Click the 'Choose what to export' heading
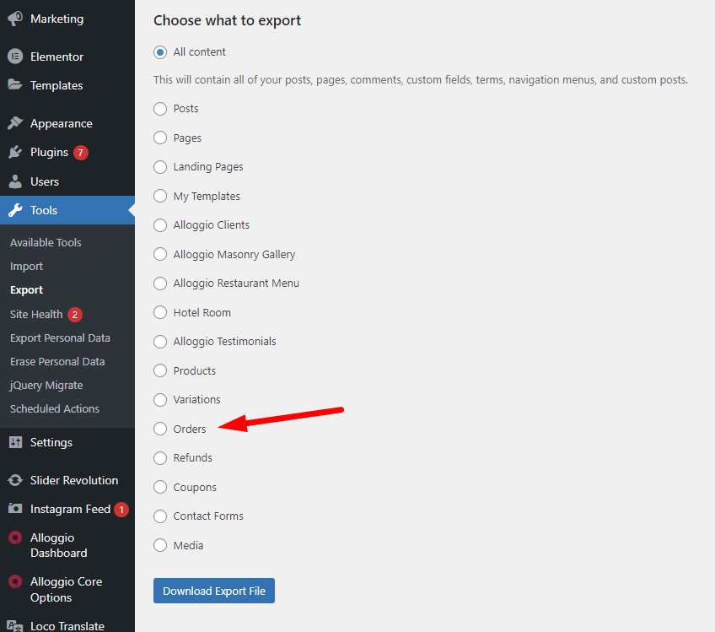This screenshot has width=715, height=632. coord(227,20)
